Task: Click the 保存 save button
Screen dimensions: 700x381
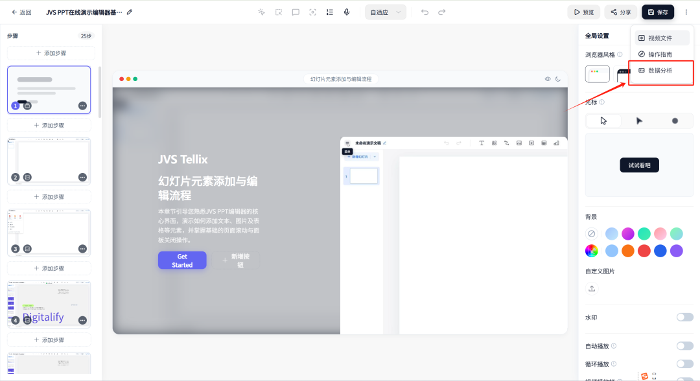Action: point(658,12)
